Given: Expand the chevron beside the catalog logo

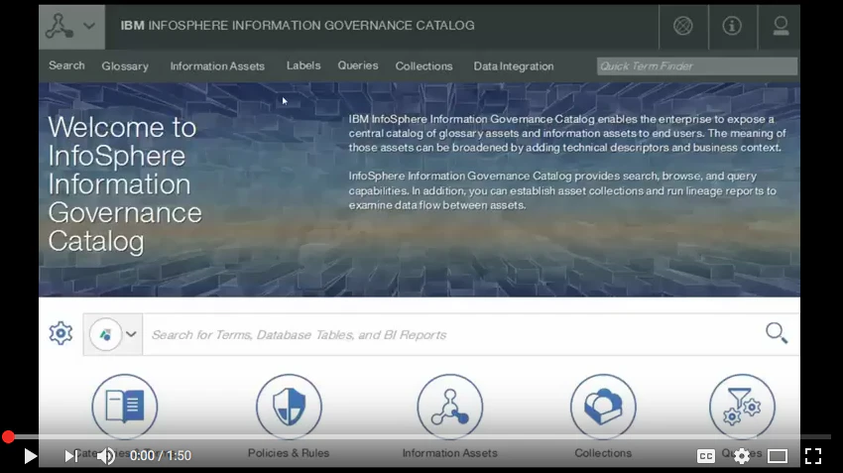Looking at the screenshot, I should (89, 26).
